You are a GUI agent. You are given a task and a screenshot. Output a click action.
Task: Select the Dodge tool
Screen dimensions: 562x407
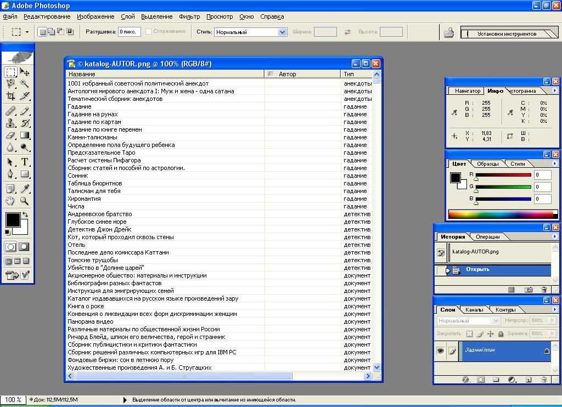coord(24,148)
